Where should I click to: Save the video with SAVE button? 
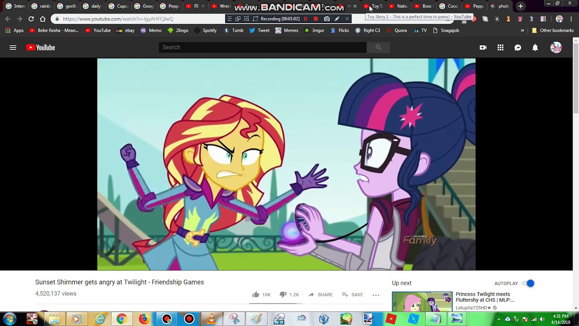click(352, 295)
